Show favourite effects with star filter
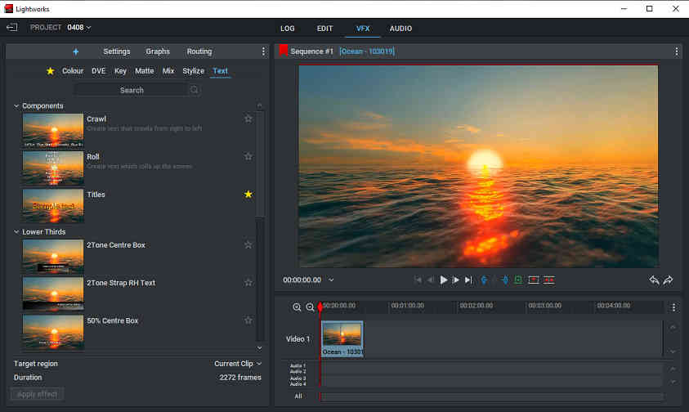The image size is (689, 412). click(50, 71)
